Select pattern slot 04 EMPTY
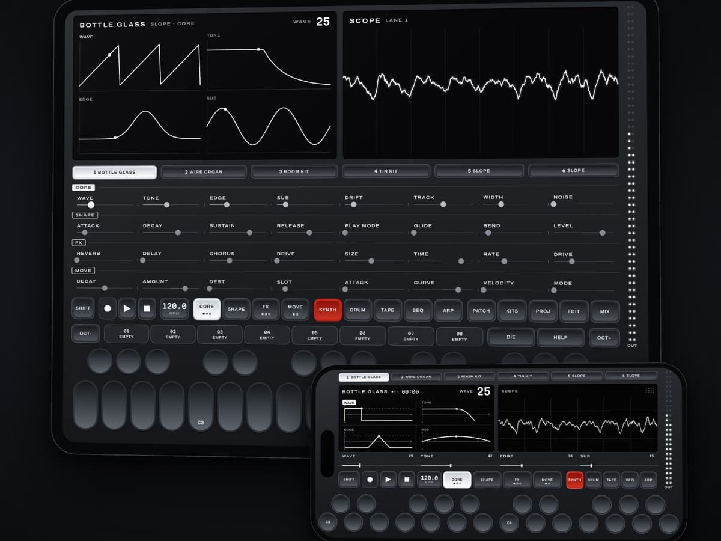The height and width of the screenshot is (541, 721). point(267,335)
